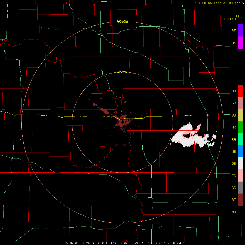The width and height of the screenshot is (245, 245).
Task: Click the RA legend label
Action: tap(234, 140)
